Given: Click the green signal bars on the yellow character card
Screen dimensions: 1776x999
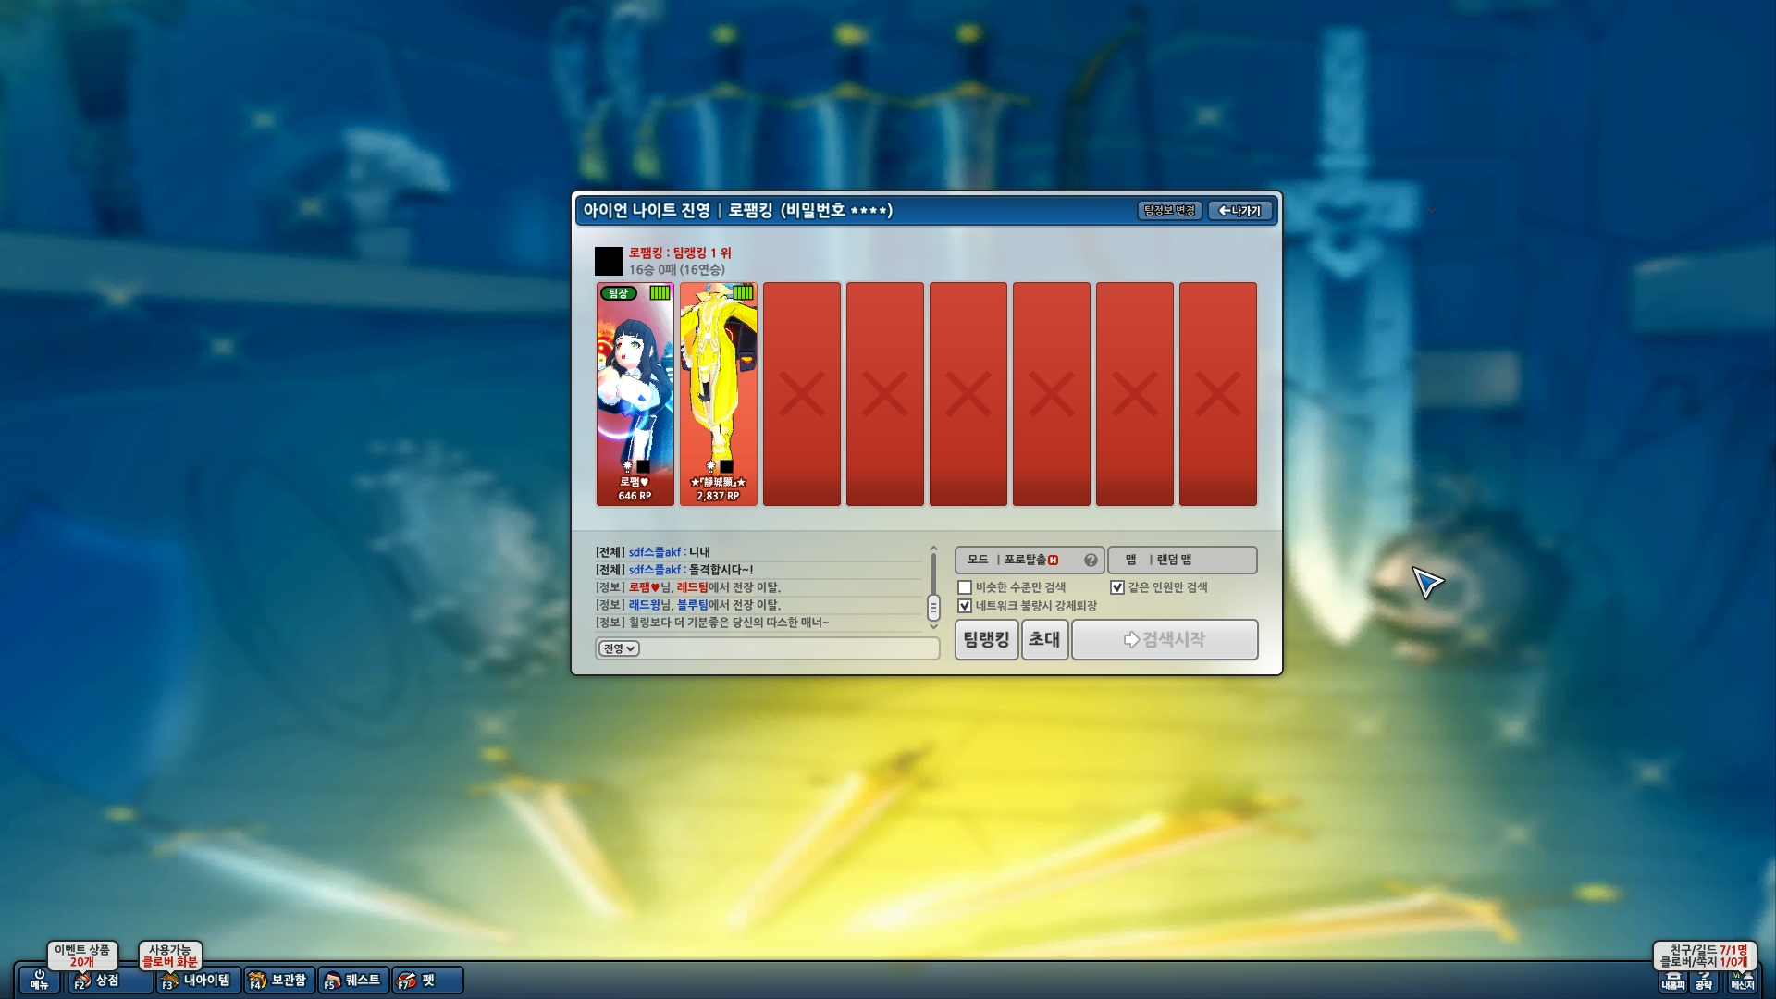Looking at the screenshot, I should coord(743,293).
